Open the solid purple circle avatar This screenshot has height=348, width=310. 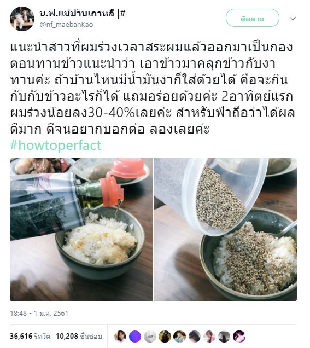(135, 337)
